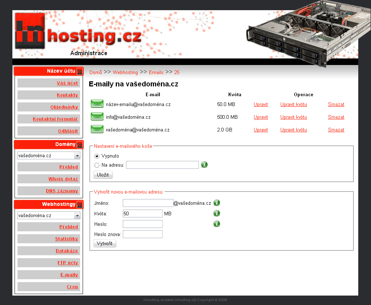Click the 500.0 MB quota value
The height and width of the screenshot is (305, 371).
pos(227,117)
